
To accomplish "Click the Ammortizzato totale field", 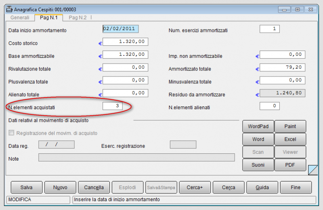I will coord(282,67).
